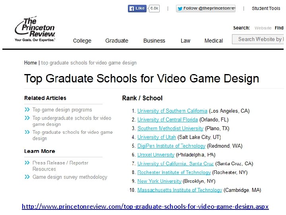Open University of Utah link
The image size is (286, 215).
[157, 137]
